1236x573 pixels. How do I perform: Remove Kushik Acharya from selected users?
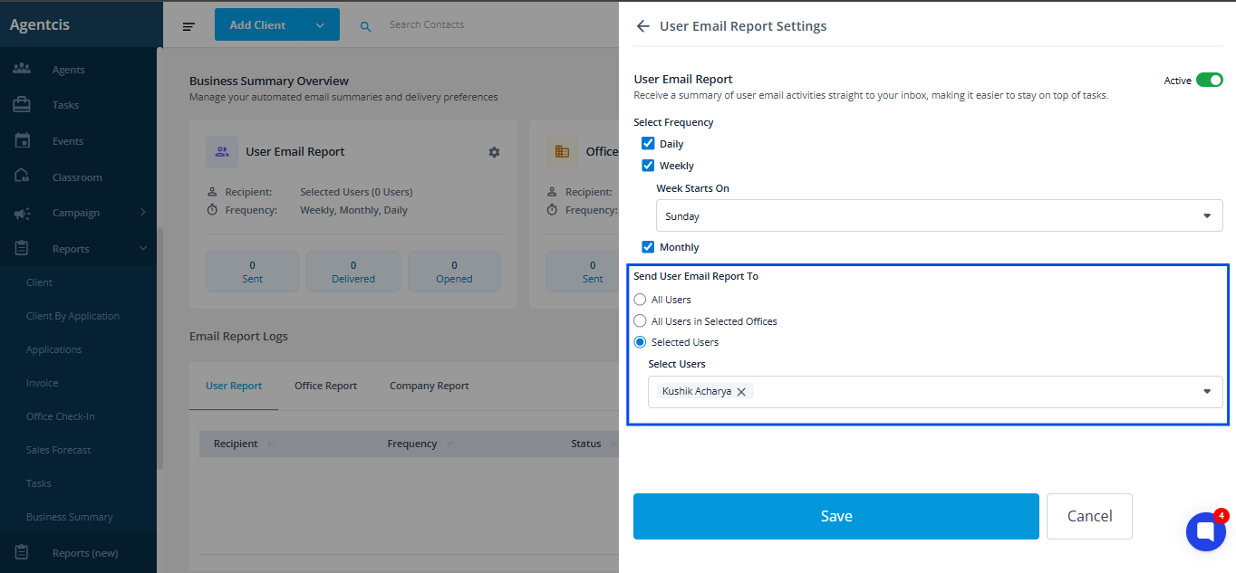click(741, 392)
